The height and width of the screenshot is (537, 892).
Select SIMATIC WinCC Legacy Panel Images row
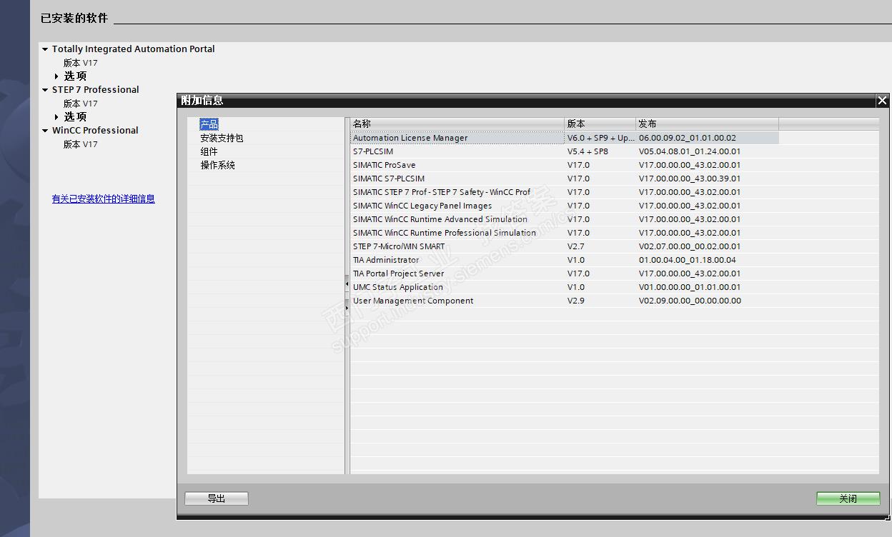pos(565,206)
